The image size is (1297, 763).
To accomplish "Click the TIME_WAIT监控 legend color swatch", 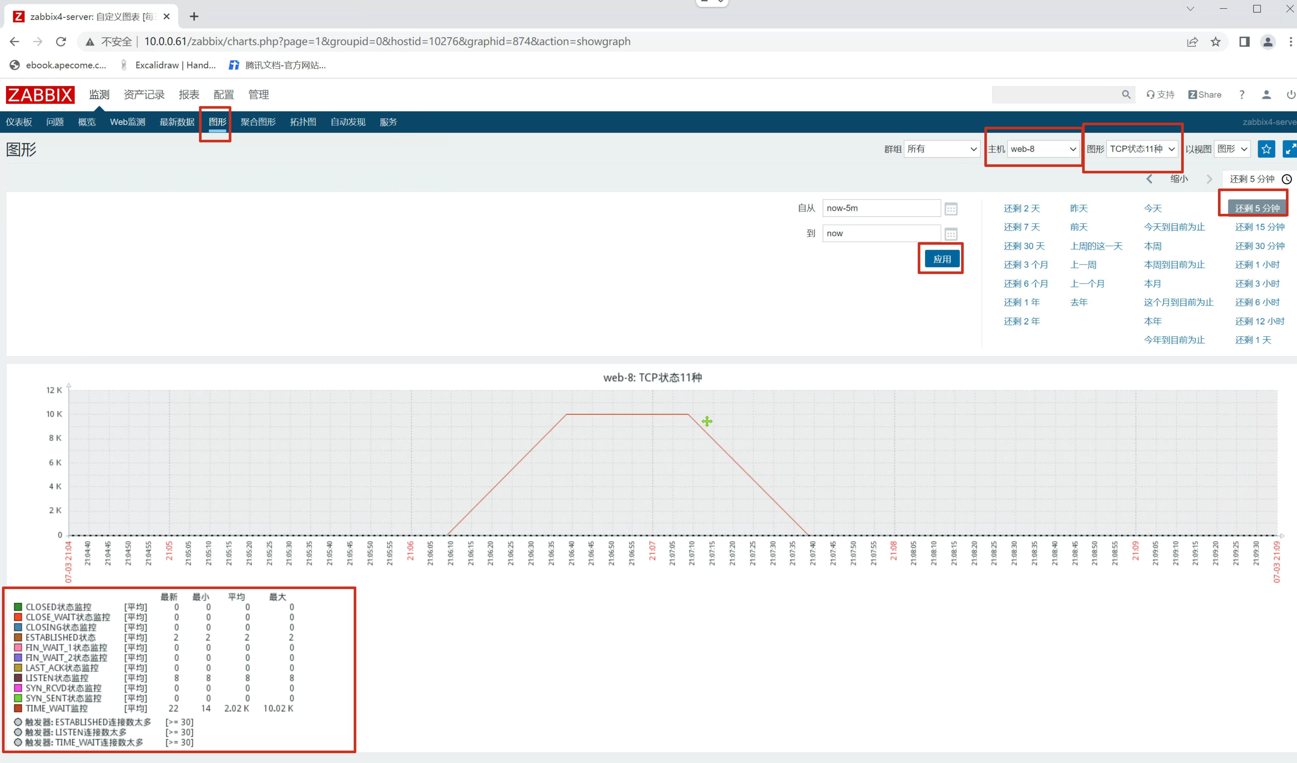I will pyautogui.click(x=18, y=708).
